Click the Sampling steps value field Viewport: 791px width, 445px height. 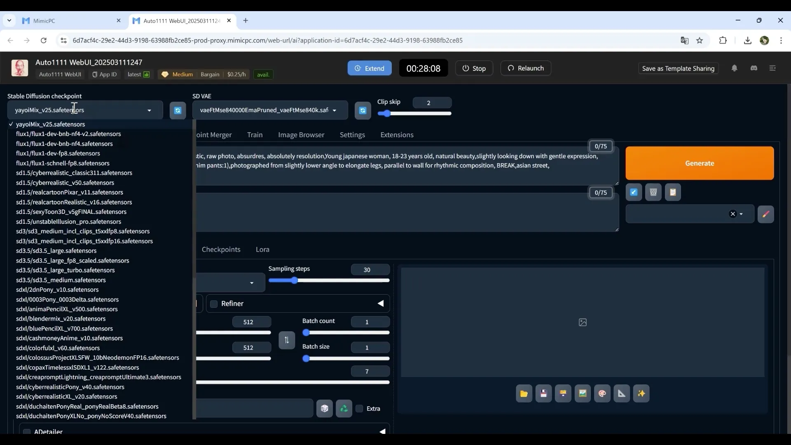[370, 270]
